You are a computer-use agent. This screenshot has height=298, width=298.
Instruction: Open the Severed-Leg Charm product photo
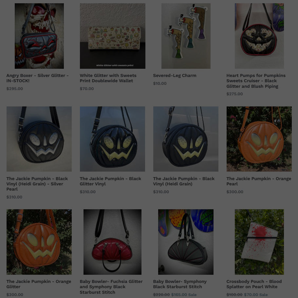pyautogui.click(x=186, y=36)
